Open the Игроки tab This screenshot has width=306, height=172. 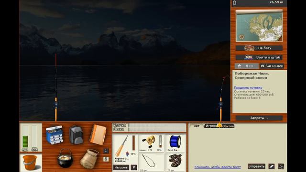(x=211, y=126)
